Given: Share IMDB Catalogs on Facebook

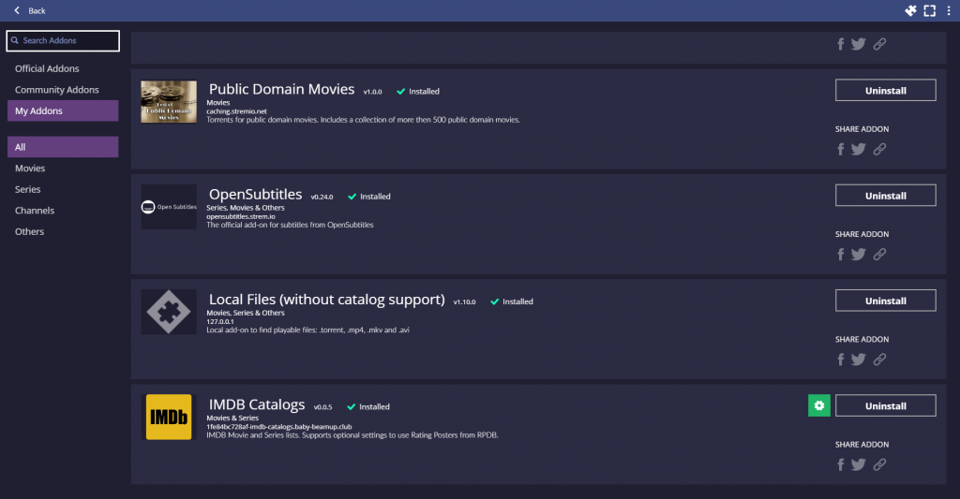Looking at the screenshot, I should coord(841,464).
